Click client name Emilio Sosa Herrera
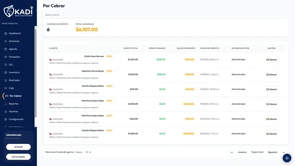The width and height of the screenshot is (295, 166). tap(94, 56)
